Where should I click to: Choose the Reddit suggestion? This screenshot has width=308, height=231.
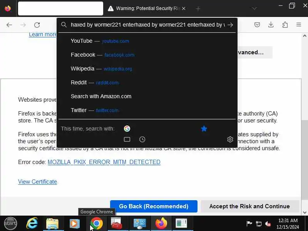tap(147, 82)
